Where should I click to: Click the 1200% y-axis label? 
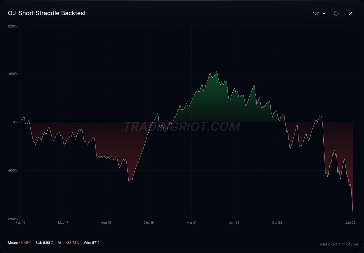coord(13,26)
